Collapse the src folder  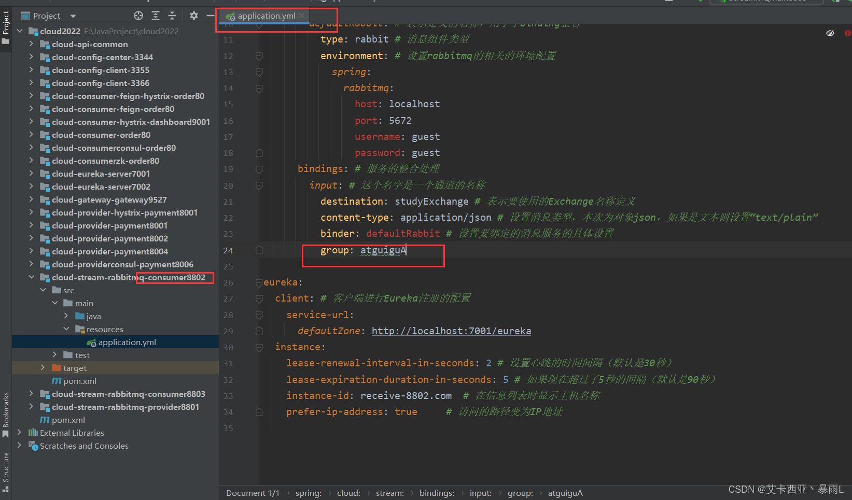point(43,290)
